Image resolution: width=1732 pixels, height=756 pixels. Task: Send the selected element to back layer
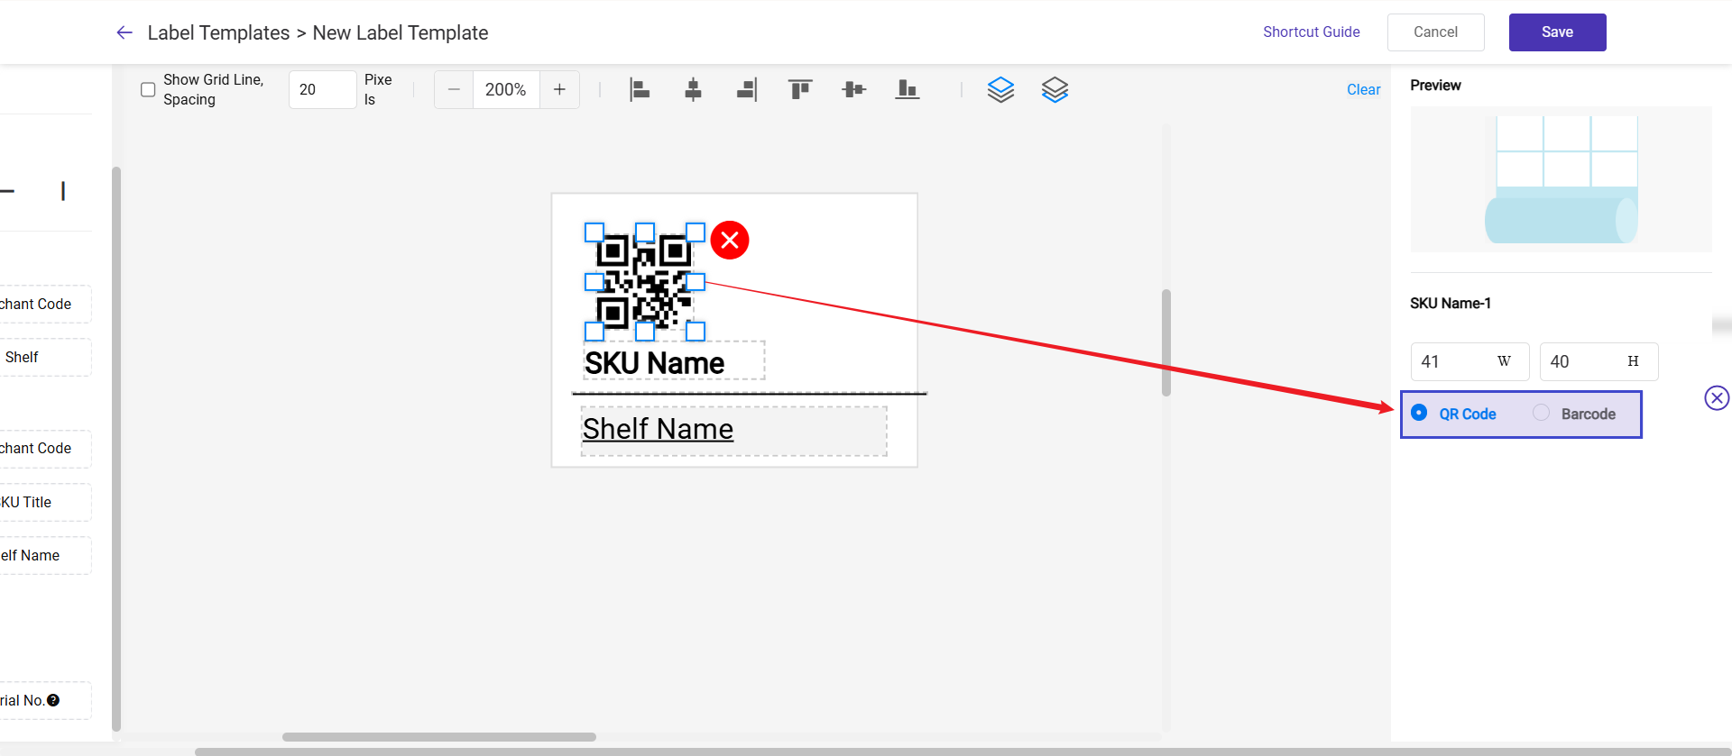(1055, 89)
